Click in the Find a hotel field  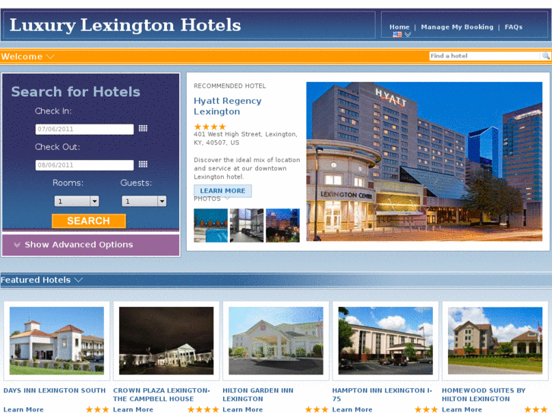(484, 56)
